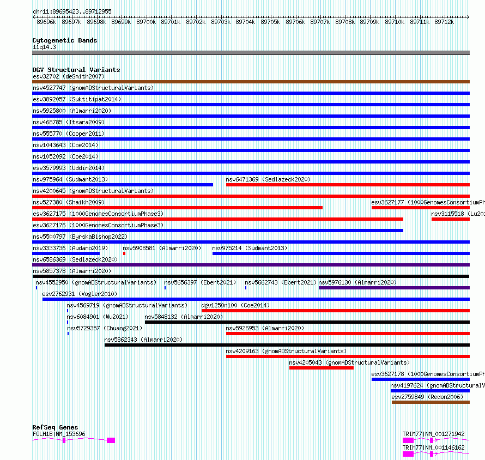Select nsv5926953 (Almarri2020) label
This screenshot has height=460, width=485.
pyautogui.click(x=265, y=328)
